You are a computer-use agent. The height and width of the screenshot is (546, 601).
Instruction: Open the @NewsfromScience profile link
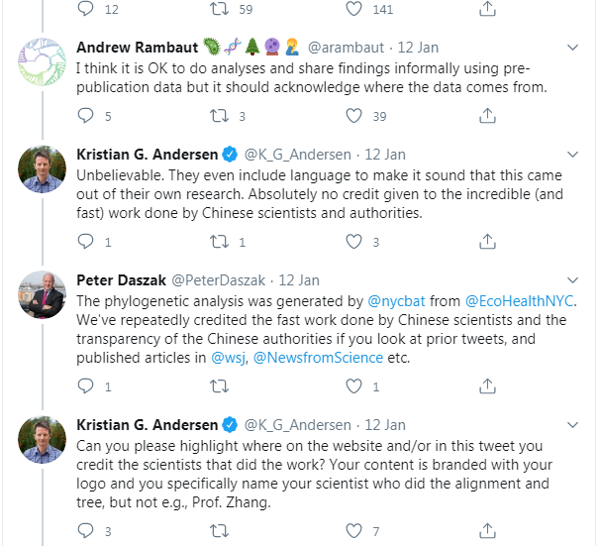click(x=317, y=357)
